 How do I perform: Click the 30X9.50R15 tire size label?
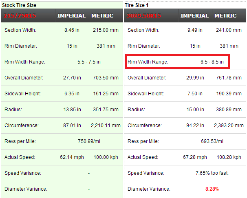pos(145,16)
